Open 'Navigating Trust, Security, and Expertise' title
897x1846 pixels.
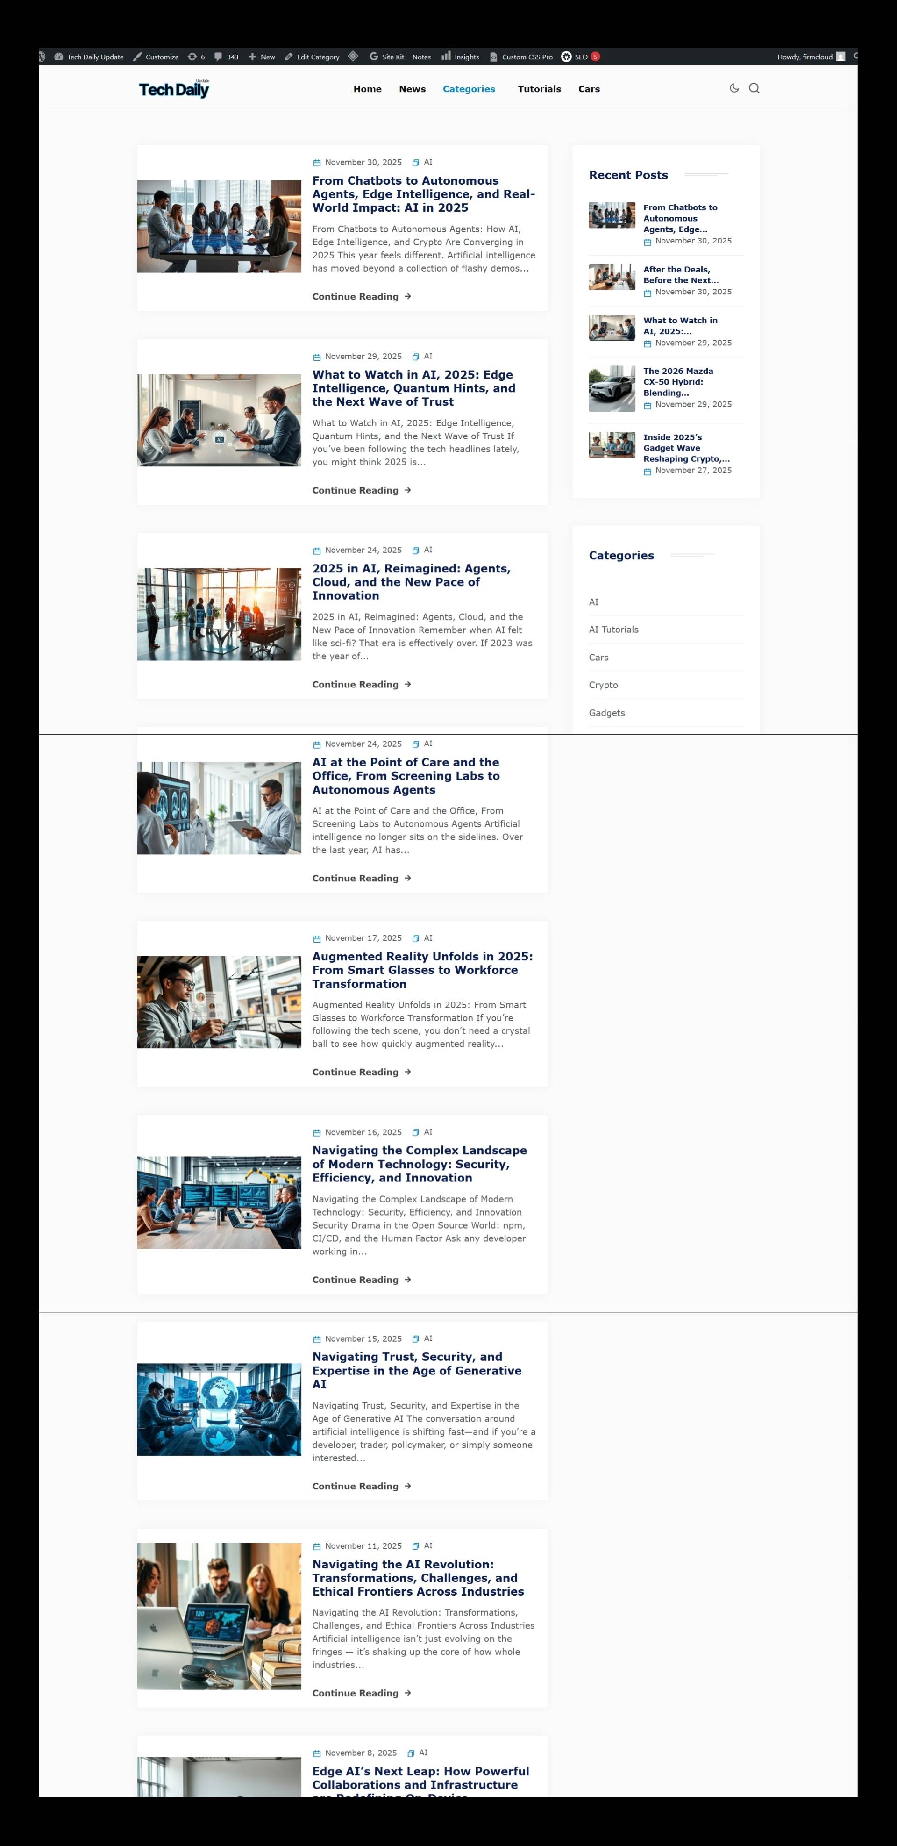[417, 1370]
